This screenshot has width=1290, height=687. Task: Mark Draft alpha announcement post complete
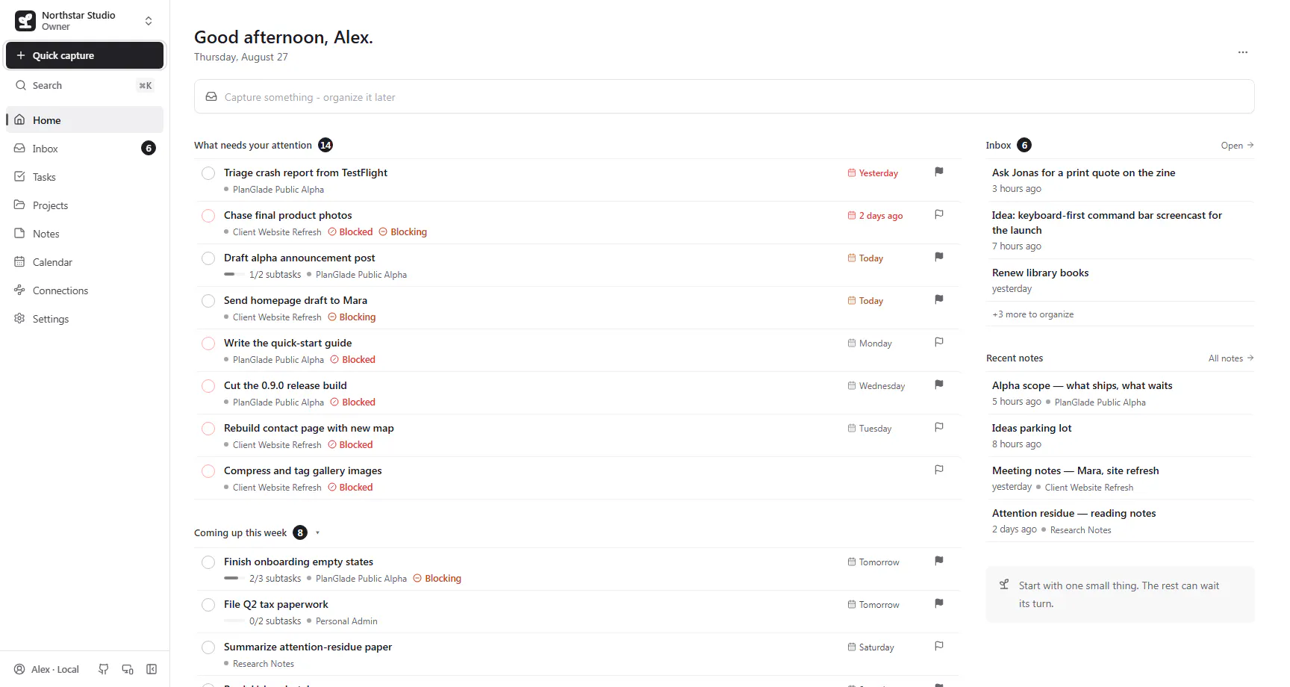[208, 258]
